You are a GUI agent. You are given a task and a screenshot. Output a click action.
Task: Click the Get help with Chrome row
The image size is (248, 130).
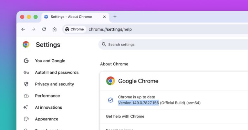tap(174, 116)
